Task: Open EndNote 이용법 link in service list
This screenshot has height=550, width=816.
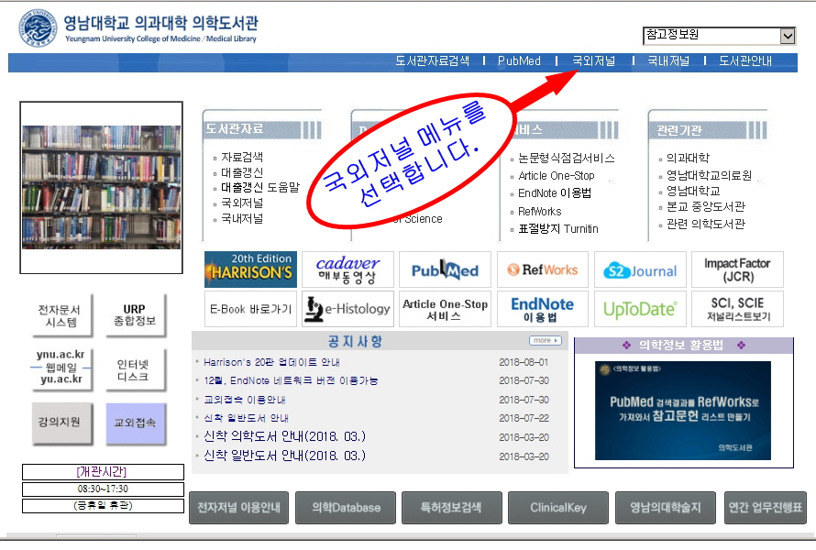Action: click(554, 193)
